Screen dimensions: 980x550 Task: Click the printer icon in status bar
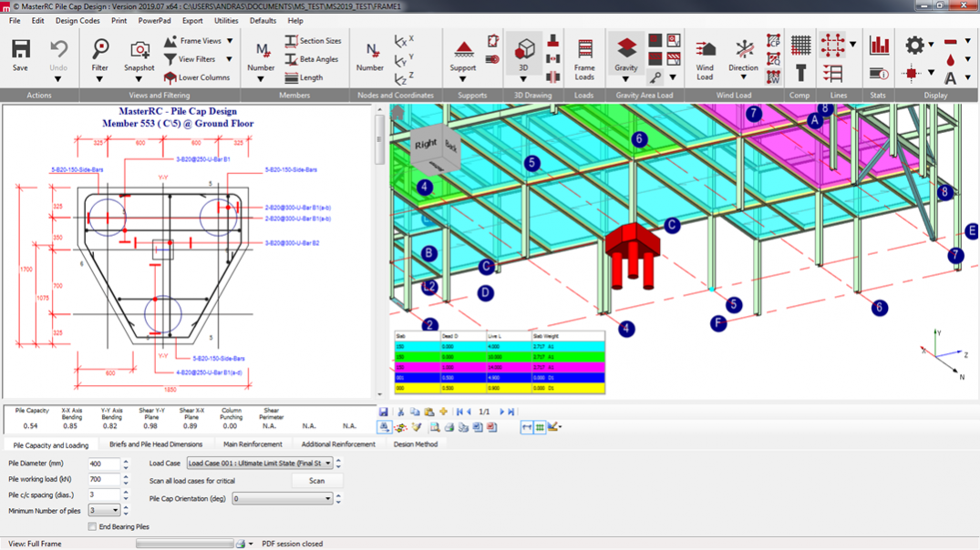241,544
